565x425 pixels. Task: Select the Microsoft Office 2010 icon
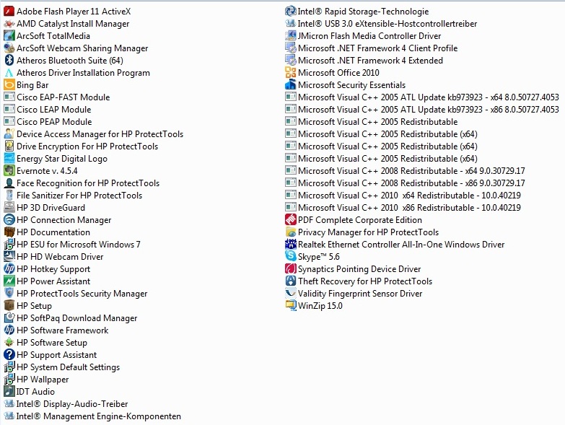(290, 73)
